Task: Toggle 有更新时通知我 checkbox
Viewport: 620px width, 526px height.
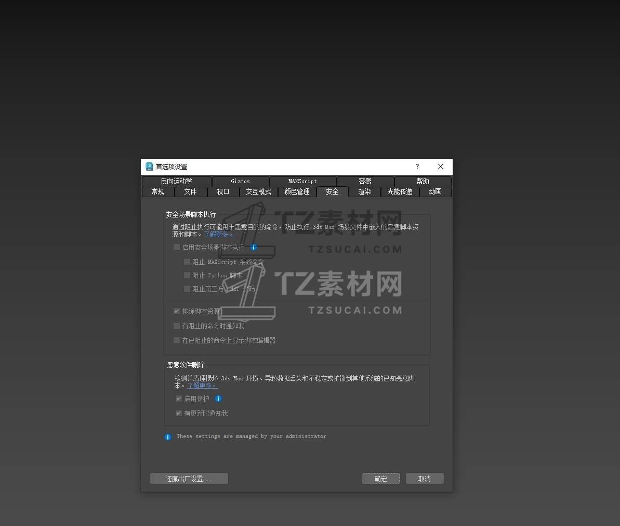Action: pos(179,413)
